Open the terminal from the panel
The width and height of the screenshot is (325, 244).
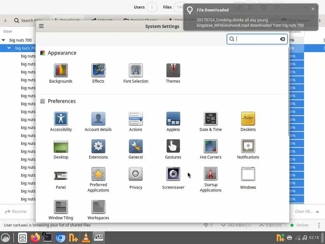48,238
